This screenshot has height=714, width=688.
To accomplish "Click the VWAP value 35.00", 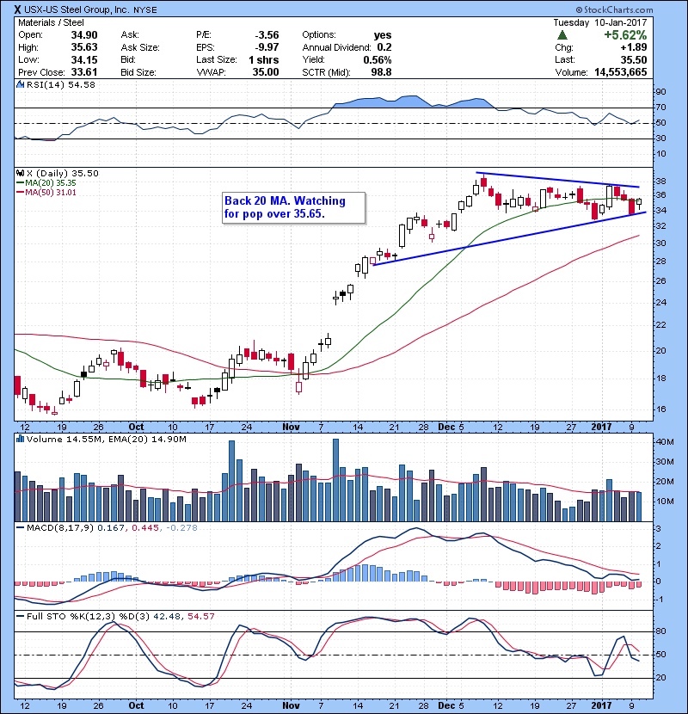I will (x=266, y=72).
